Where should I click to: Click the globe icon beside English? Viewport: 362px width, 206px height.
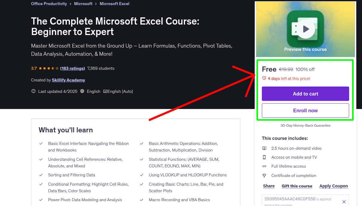coord(82,91)
